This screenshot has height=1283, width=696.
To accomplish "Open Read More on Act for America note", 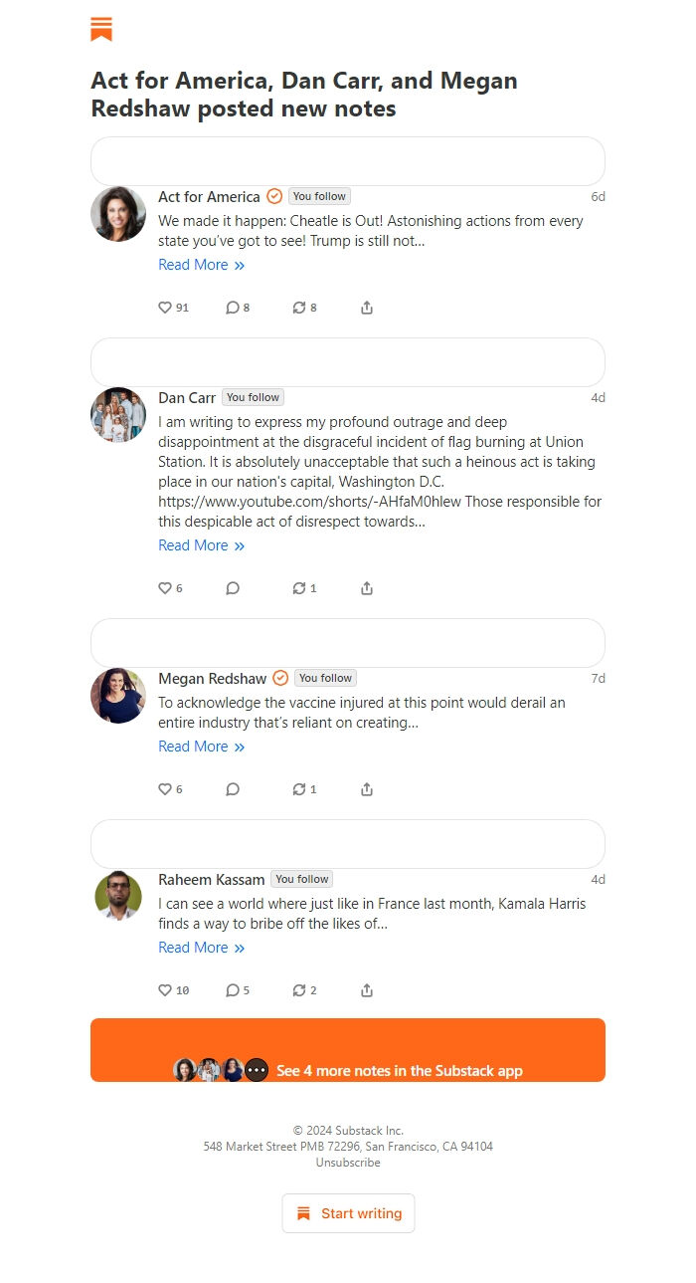I will click(202, 265).
